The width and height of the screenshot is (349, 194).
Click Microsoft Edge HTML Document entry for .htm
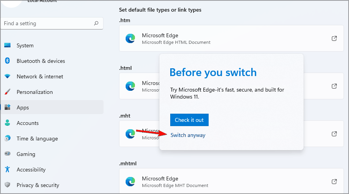tap(176, 38)
